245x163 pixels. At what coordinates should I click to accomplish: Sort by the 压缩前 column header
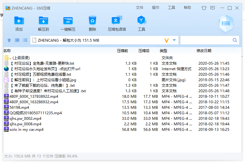[123, 51]
